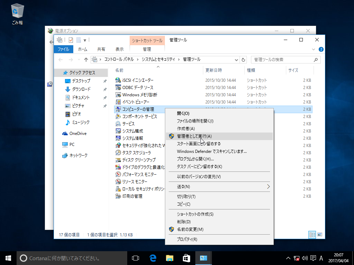The height and width of the screenshot is (265, 354).
Task: Open the Action Center notification icon
Action: pos(313,258)
